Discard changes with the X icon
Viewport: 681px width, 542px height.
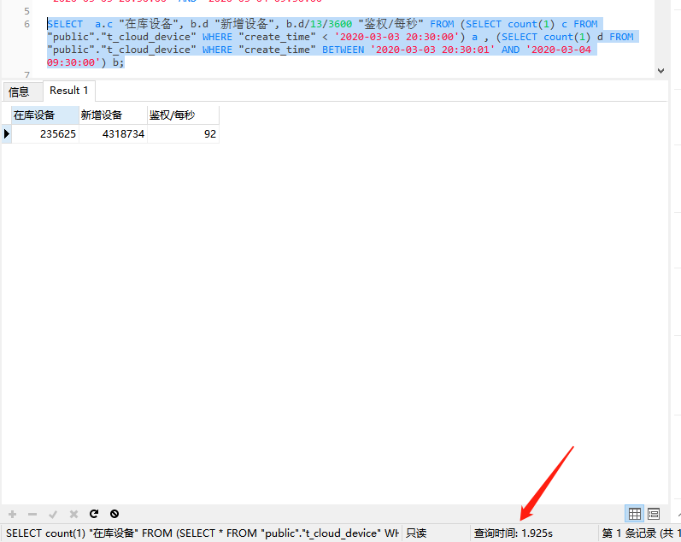[73, 514]
